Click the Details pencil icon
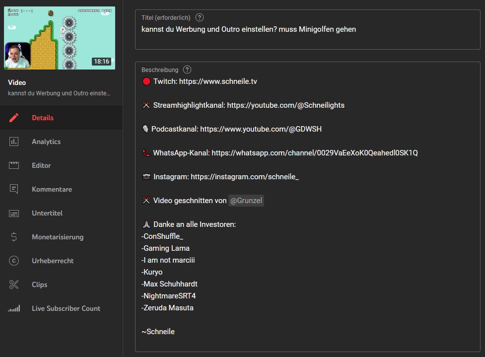The height and width of the screenshot is (357, 485). coord(14,118)
